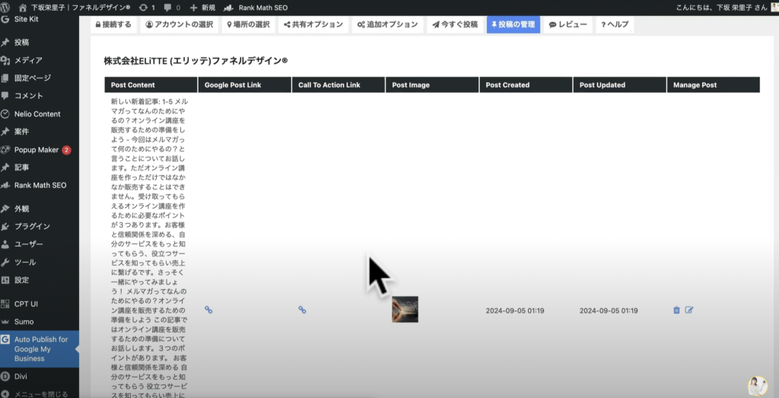This screenshot has height=398, width=779.
Task: Open the レビュー tab
Action: click(x=568, y=24)
